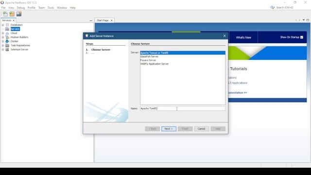Select WildFly Application Server in list
The width and height of the screenshot is (311, 175).
(183, 64)
